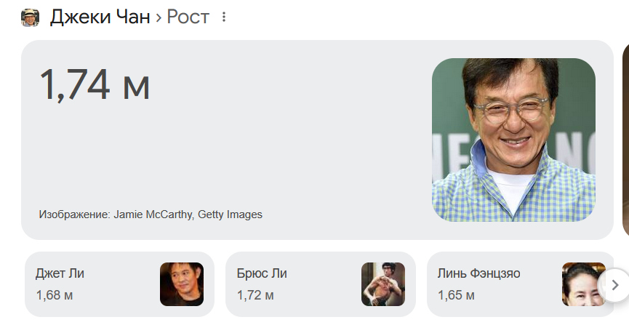Image resolution: width=629 pixels, height=325 pixels.
Task: Click the large Jackie Chan photo
Action: (x=513, y=140)
